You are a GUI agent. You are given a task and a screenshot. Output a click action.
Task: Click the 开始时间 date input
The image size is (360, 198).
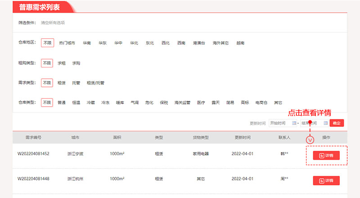tap(280, 123)
